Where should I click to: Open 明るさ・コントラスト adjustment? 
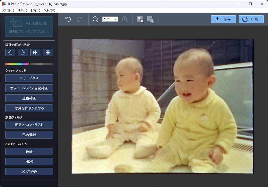tap(29, 125)
